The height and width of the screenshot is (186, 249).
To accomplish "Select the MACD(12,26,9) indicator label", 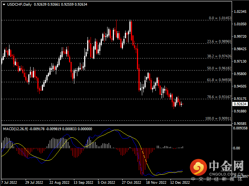I will pos(15,129).
